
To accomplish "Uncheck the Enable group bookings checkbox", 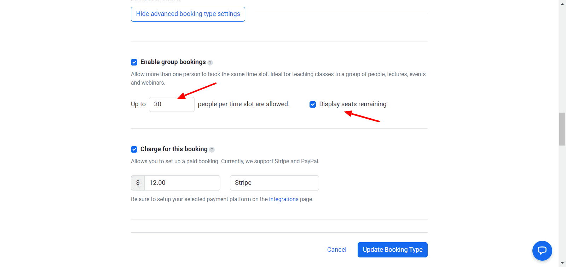I will click(134, 62).
